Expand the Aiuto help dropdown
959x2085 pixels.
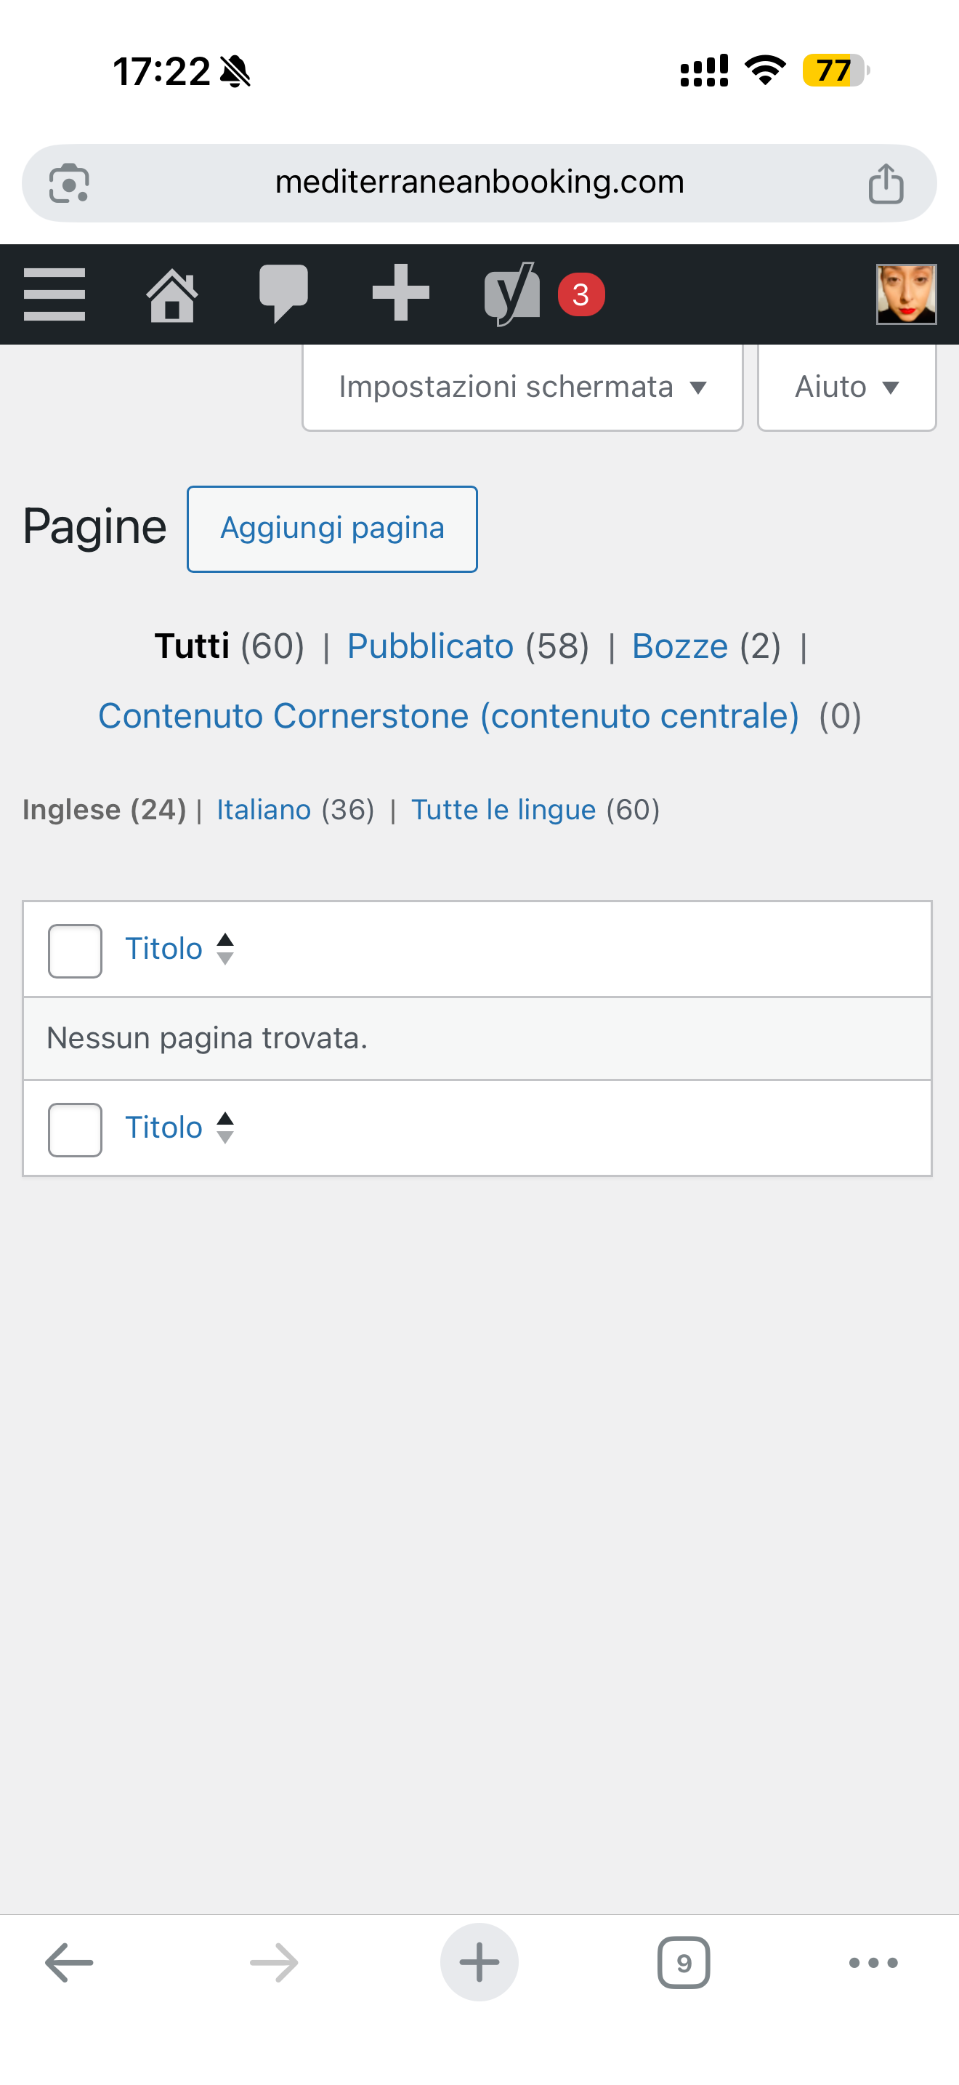(846, 387)
